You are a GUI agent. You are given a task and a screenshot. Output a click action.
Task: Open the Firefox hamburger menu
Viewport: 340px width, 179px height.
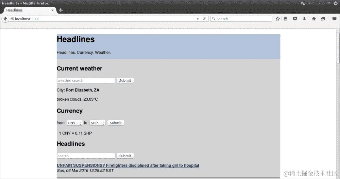(334, 19)
